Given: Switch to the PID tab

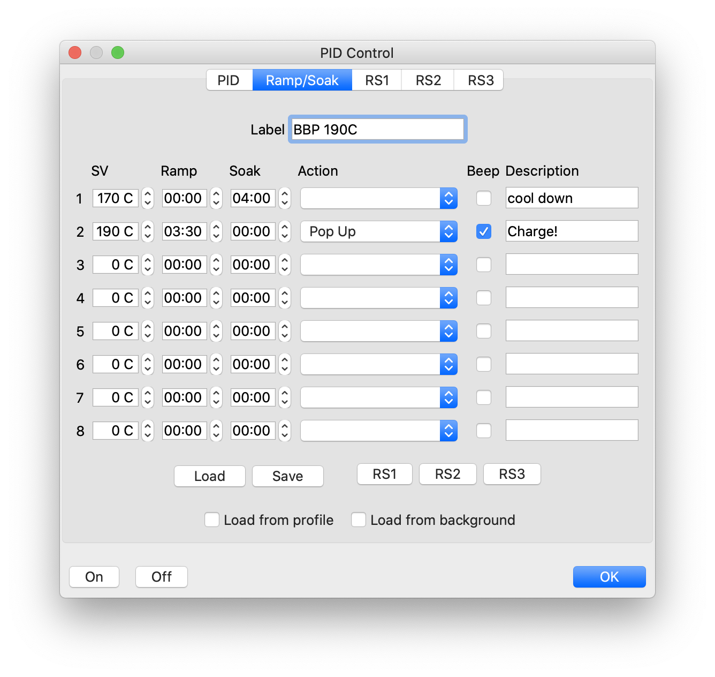Looking at the screenshot, I should [229, 80].
